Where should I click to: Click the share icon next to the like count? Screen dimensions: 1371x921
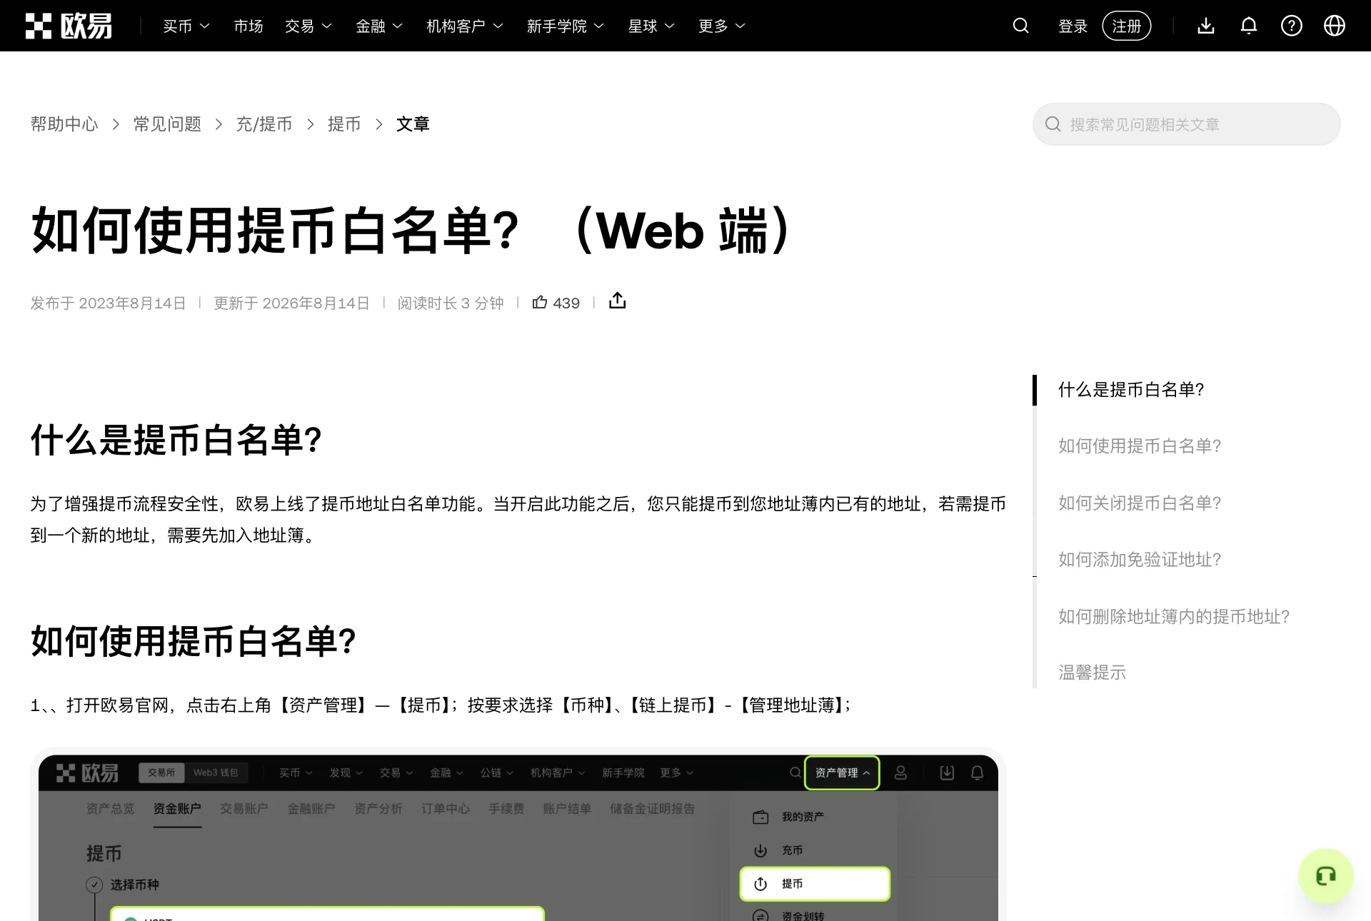618,301
